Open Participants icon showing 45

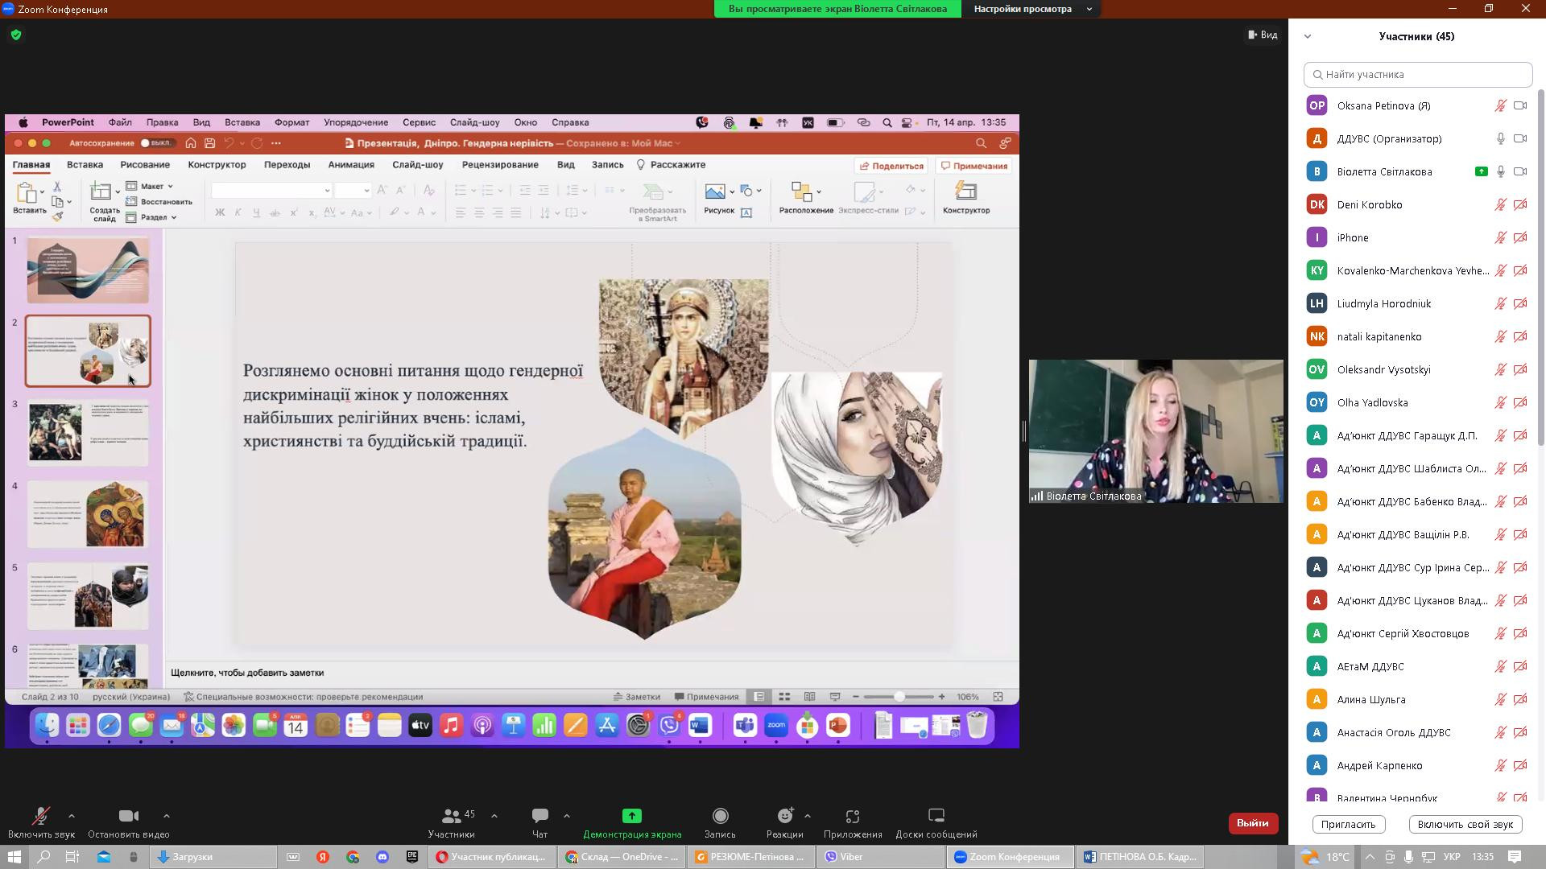(452, 816)
